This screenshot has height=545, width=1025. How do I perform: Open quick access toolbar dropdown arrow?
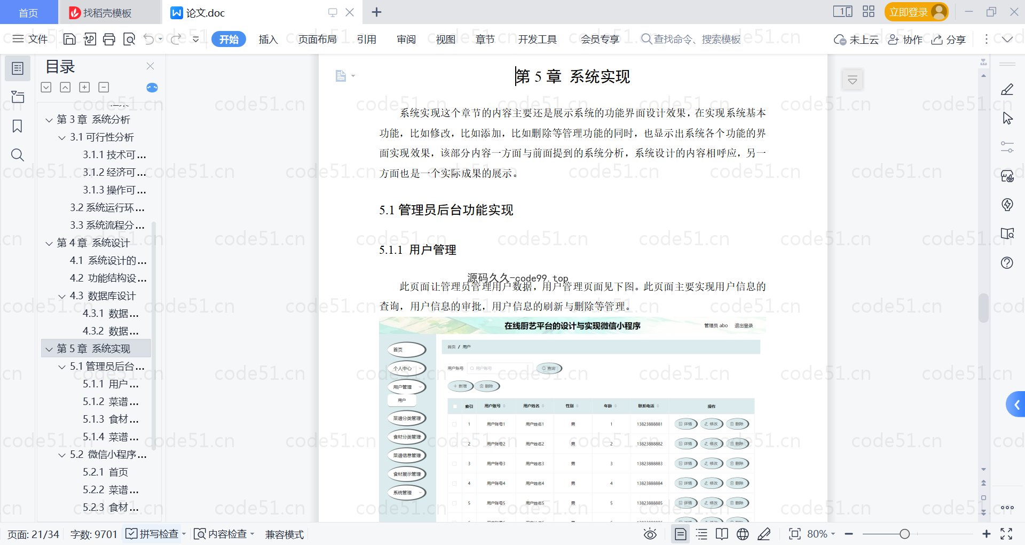coord(196,39)
